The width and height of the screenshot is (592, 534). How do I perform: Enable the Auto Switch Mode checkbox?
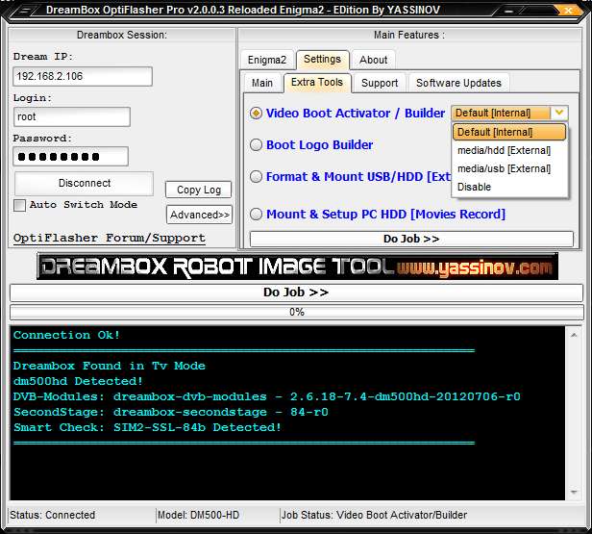(19, 205)
